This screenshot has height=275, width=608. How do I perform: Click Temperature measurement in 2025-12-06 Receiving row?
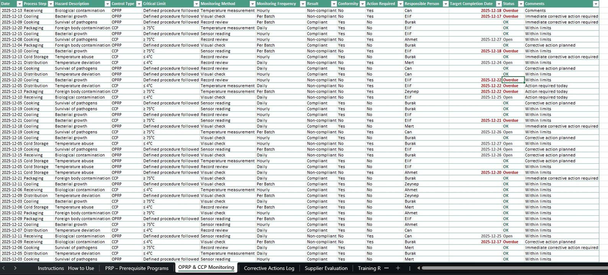[x=227, y=190]
